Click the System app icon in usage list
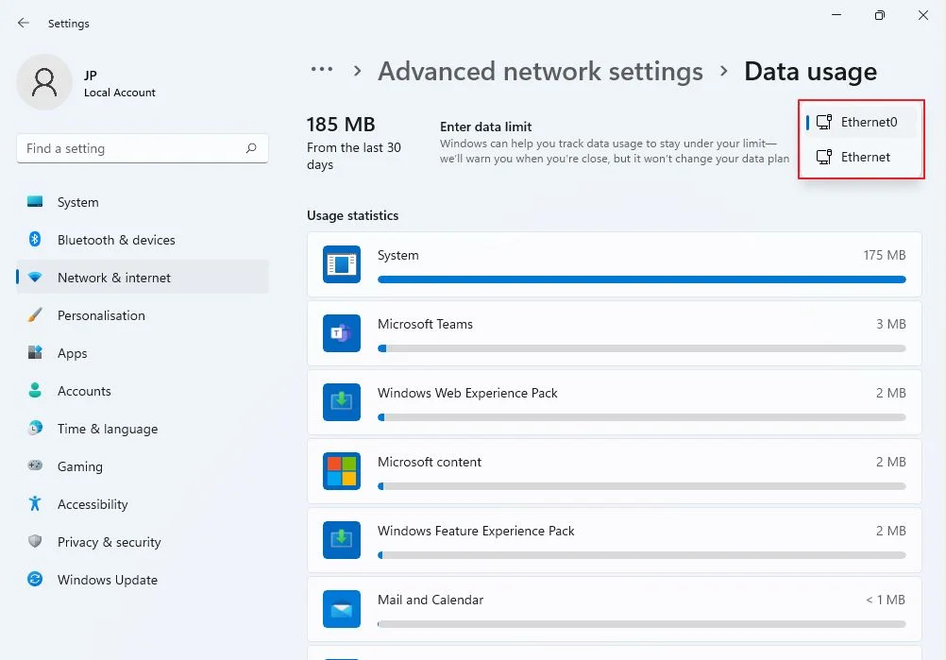This screenshot has width=946, height=660. [342, 264]
